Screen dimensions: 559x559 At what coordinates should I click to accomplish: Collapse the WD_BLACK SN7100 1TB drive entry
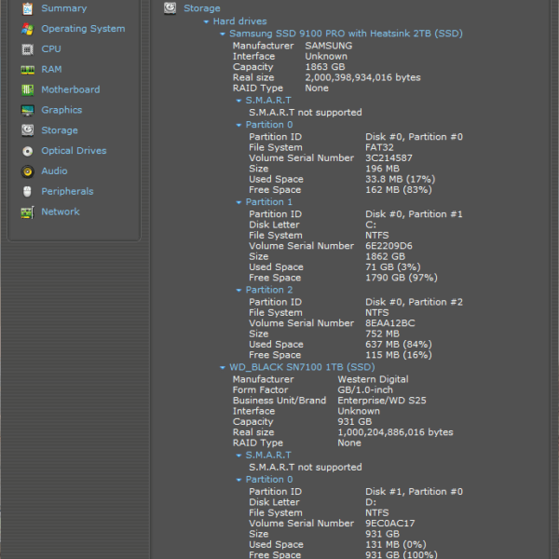pos(222,368)
